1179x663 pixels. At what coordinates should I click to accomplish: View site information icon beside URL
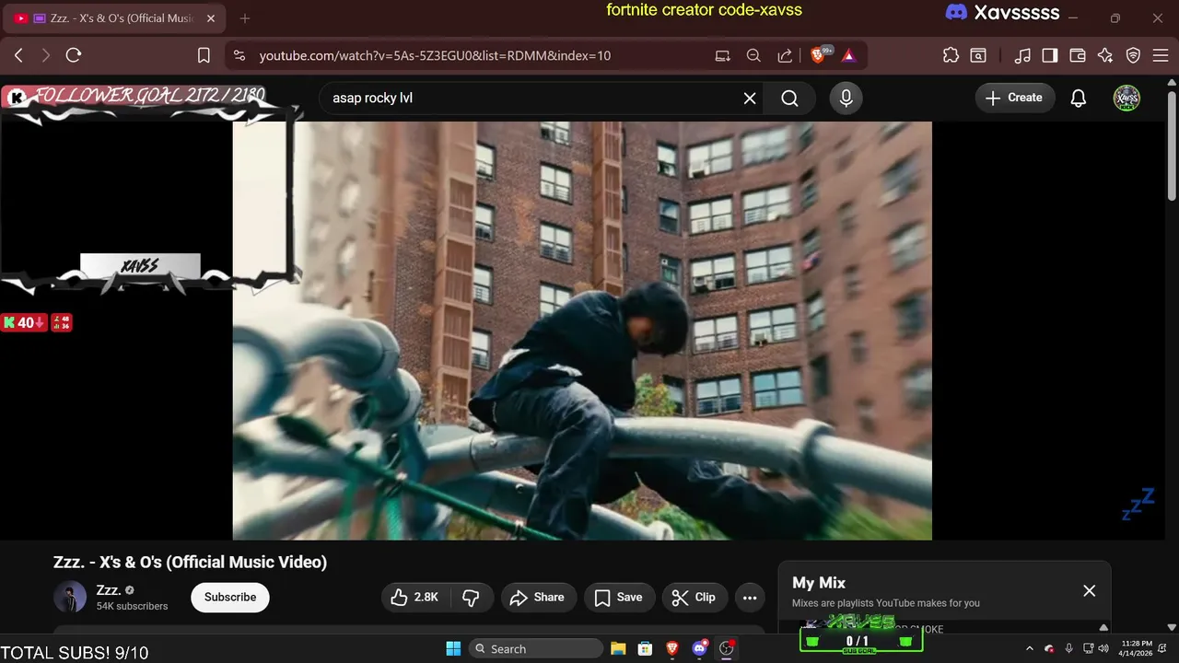(239, 55)
